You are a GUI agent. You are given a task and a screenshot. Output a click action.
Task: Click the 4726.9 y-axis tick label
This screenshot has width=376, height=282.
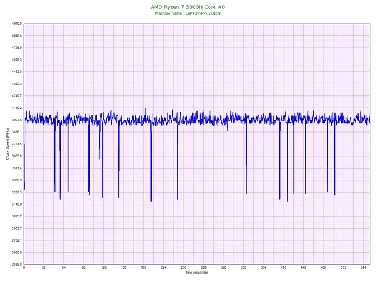[x=17, y=48]
